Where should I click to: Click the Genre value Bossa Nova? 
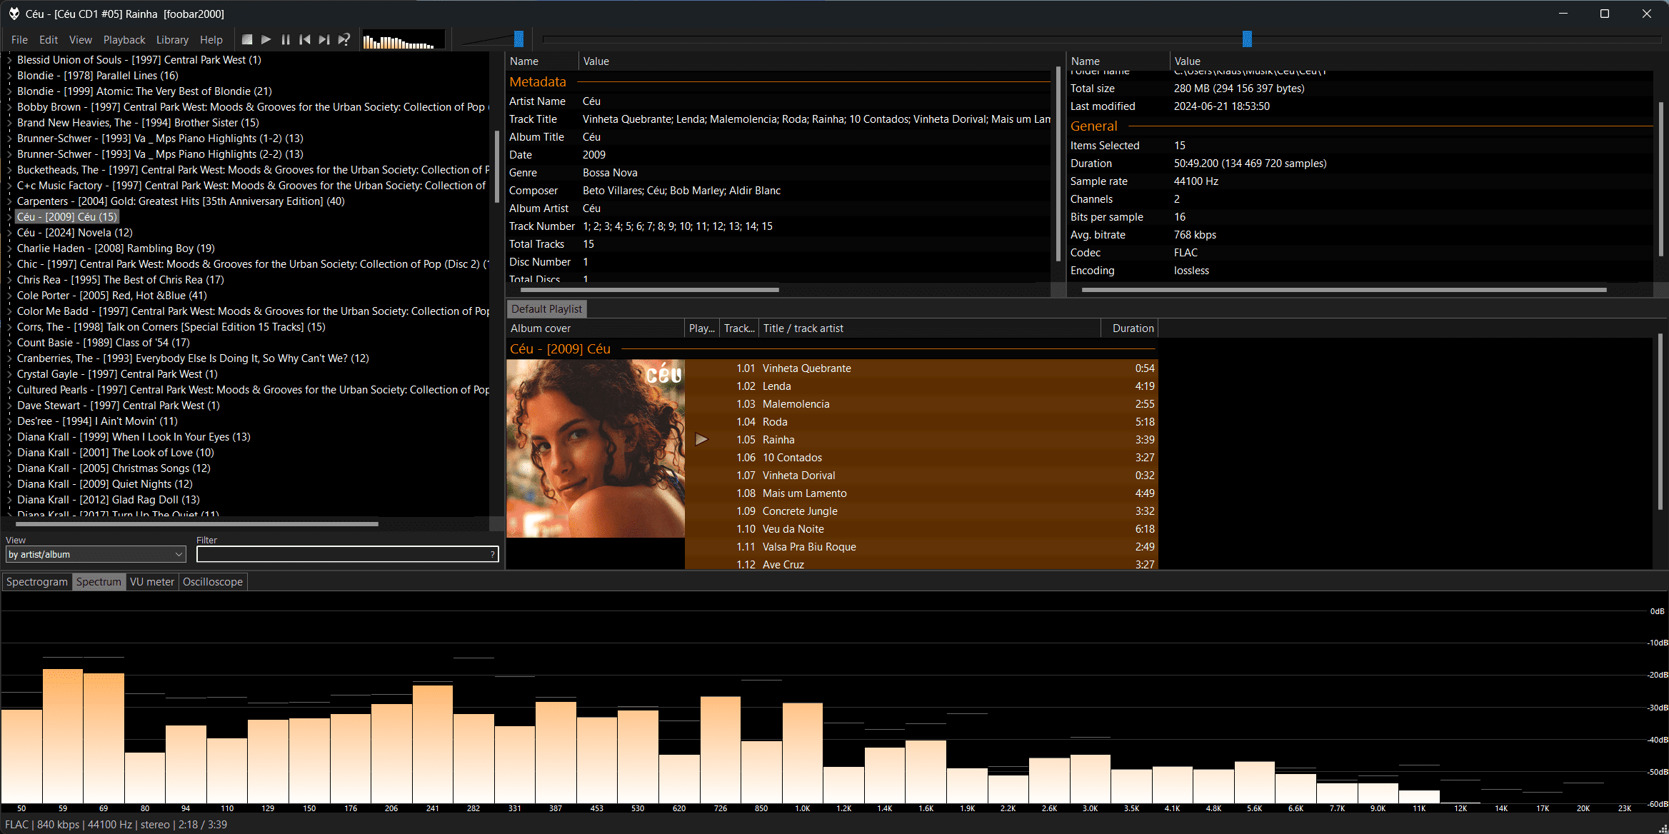610,173
